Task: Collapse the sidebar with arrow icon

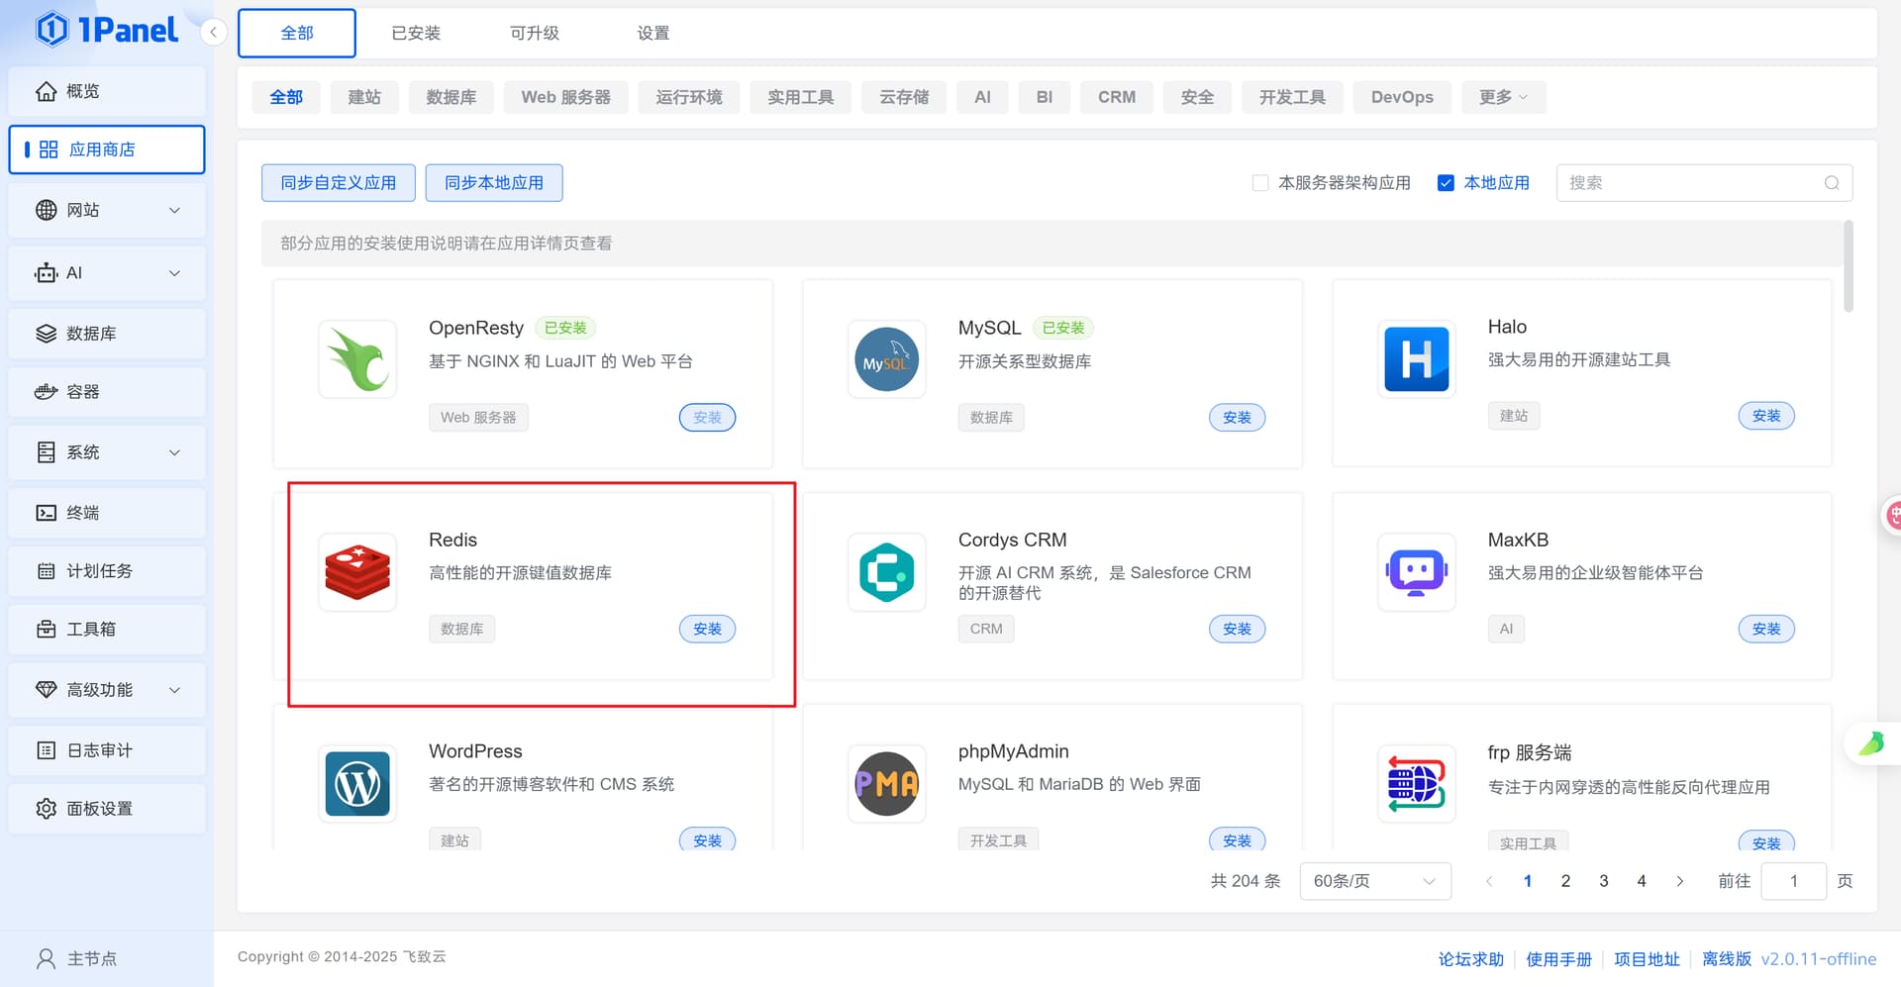Action: pos(213,33)
